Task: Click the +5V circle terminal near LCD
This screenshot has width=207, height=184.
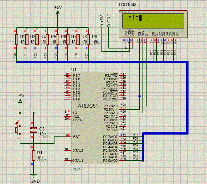Action: point(102,26)
